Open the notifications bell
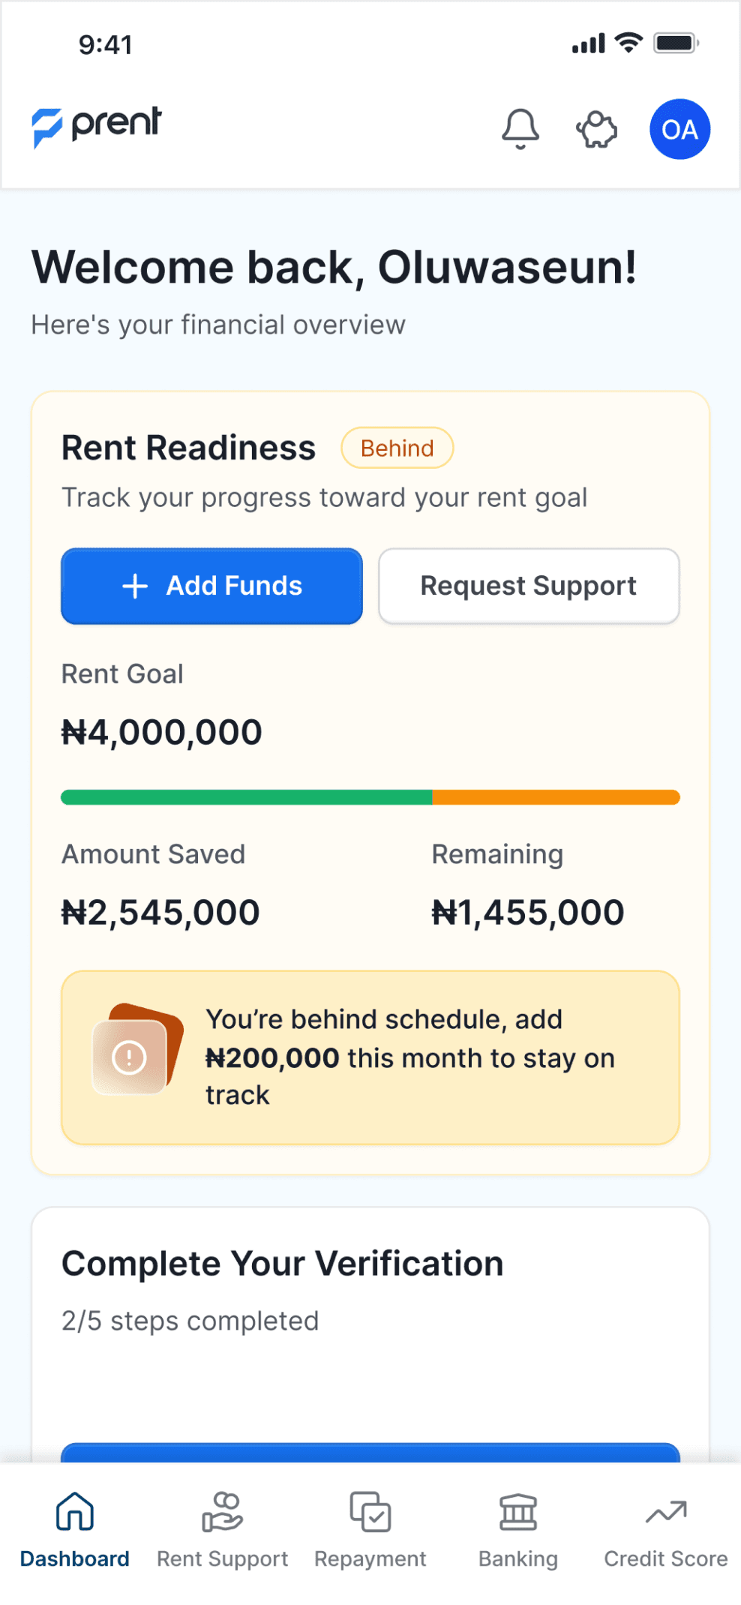This screenshot has height=1605, width=741. point(520,129)
